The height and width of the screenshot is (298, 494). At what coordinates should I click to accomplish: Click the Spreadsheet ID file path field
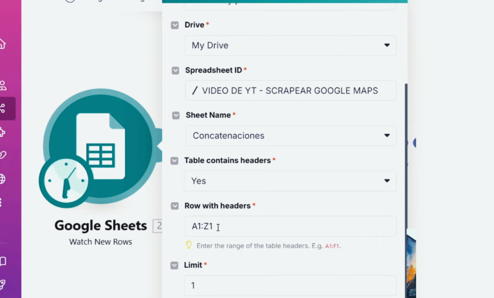[290, 91]
